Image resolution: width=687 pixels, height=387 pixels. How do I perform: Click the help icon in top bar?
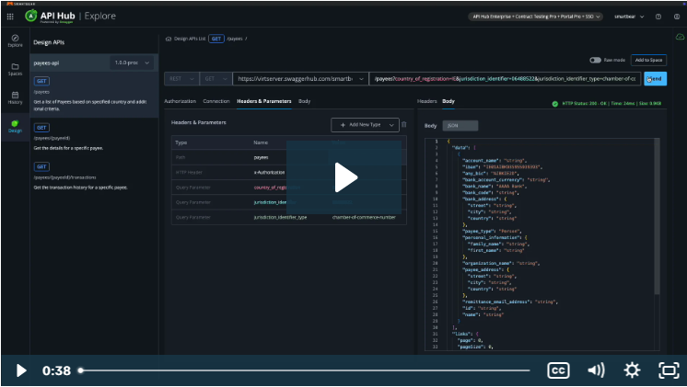pyautogui.click(x=658, y=17)
